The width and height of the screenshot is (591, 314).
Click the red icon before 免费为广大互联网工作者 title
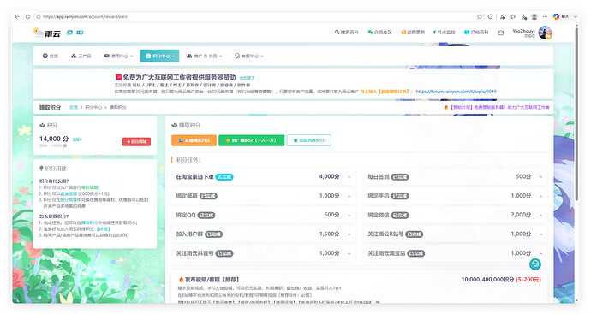(118, 77)
